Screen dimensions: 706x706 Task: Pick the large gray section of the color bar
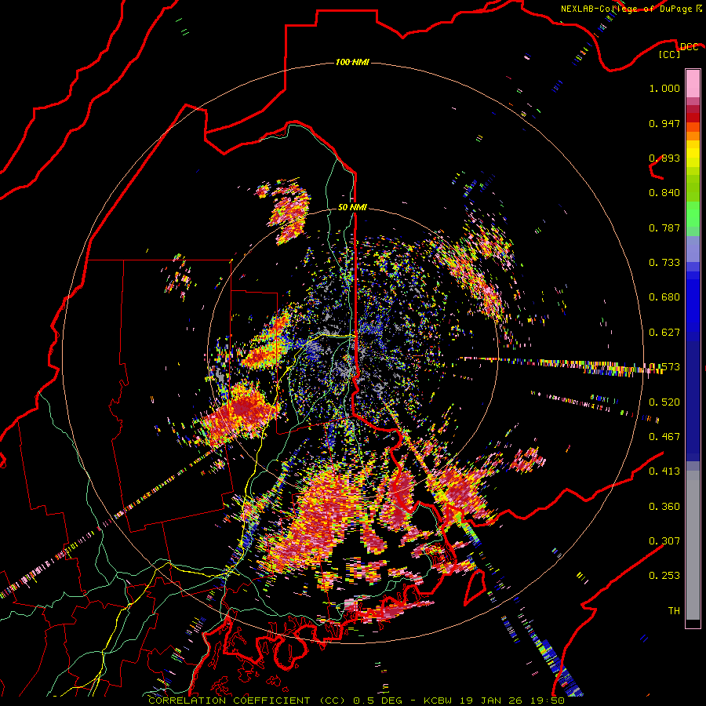pos(693,545)
